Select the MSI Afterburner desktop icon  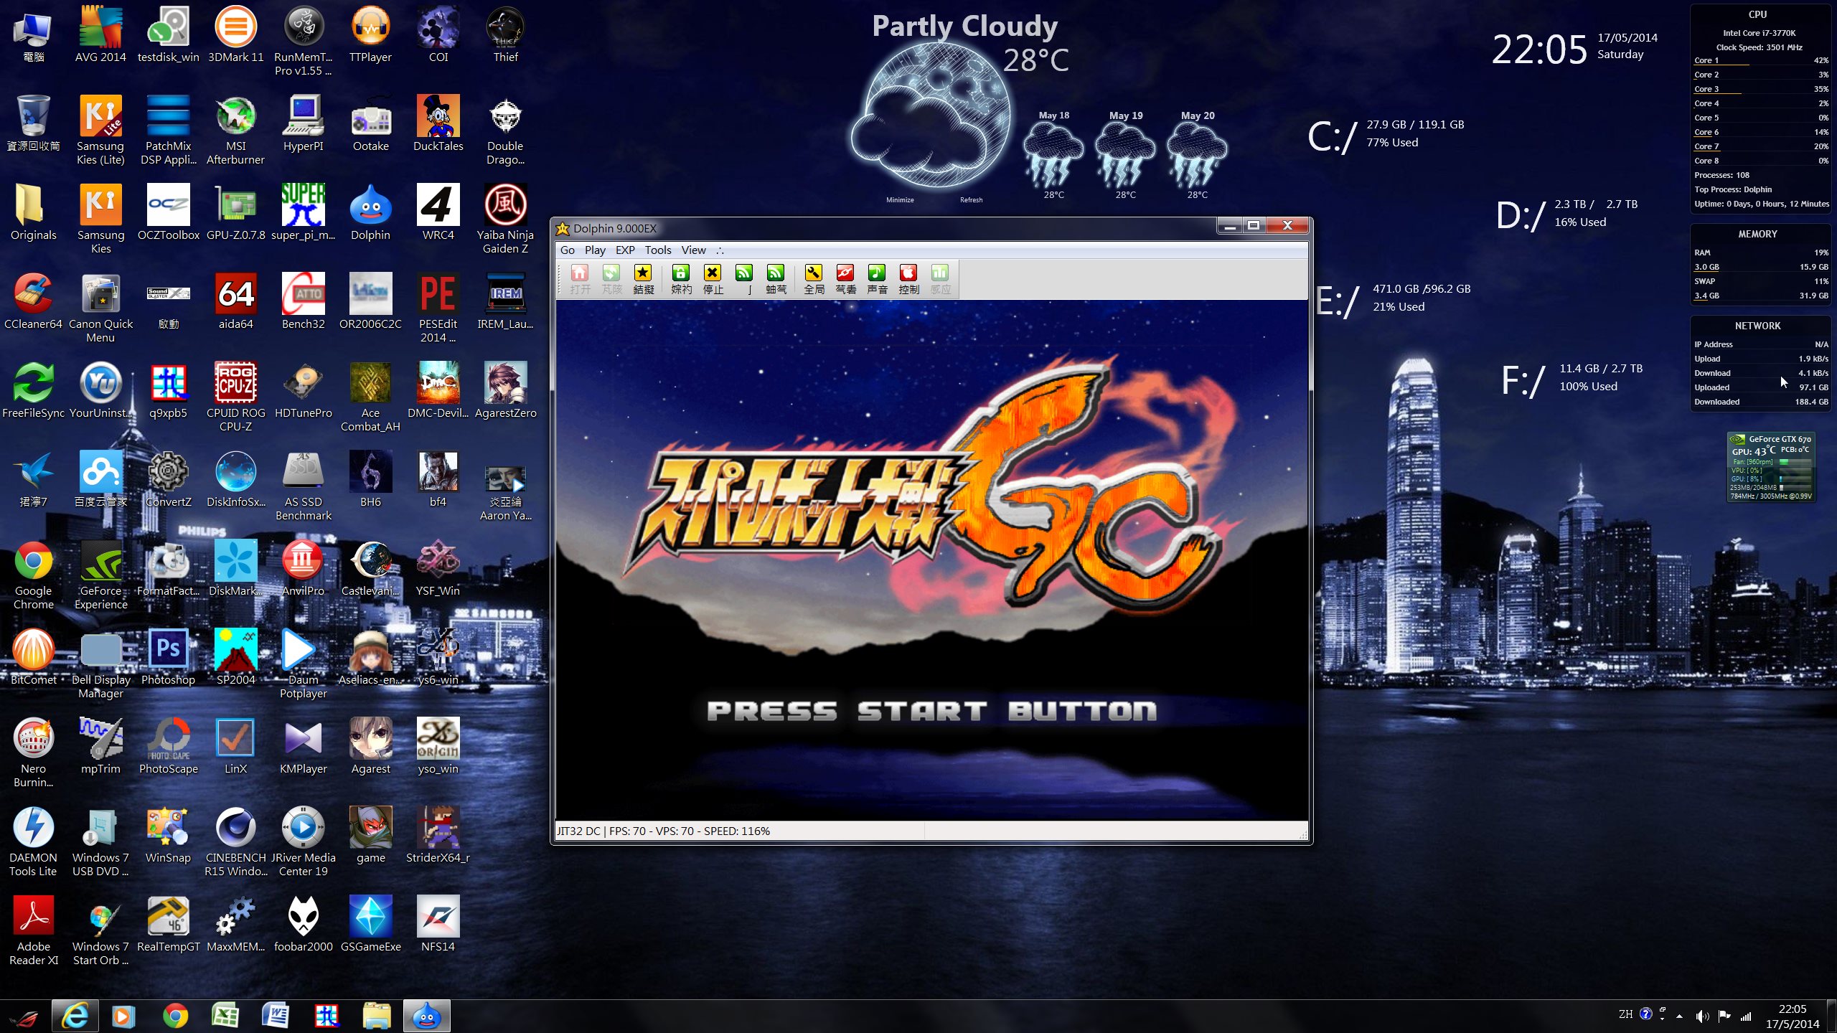tap(235, 131)
